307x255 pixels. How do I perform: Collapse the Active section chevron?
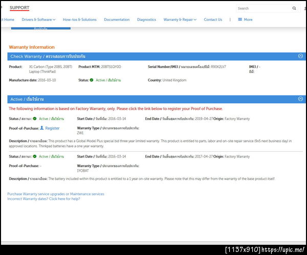(x=300, y=99)
